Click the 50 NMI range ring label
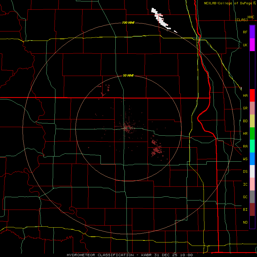 128,75
